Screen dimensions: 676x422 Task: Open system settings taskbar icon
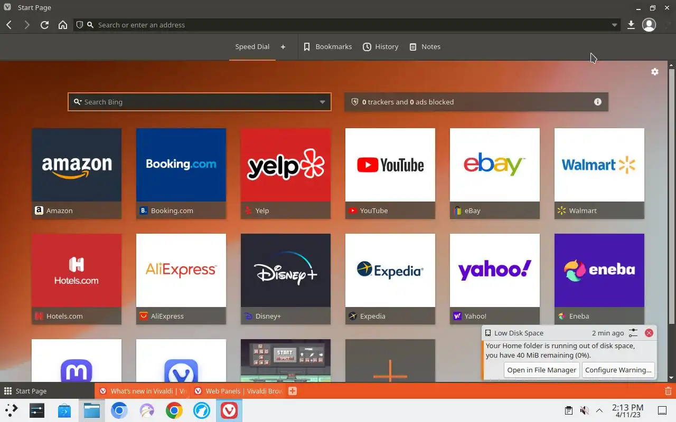point(37,410)
